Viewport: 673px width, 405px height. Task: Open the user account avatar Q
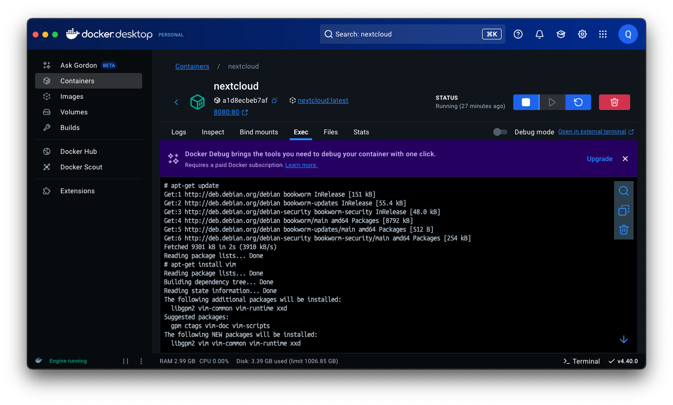click(x=628, y=34)
